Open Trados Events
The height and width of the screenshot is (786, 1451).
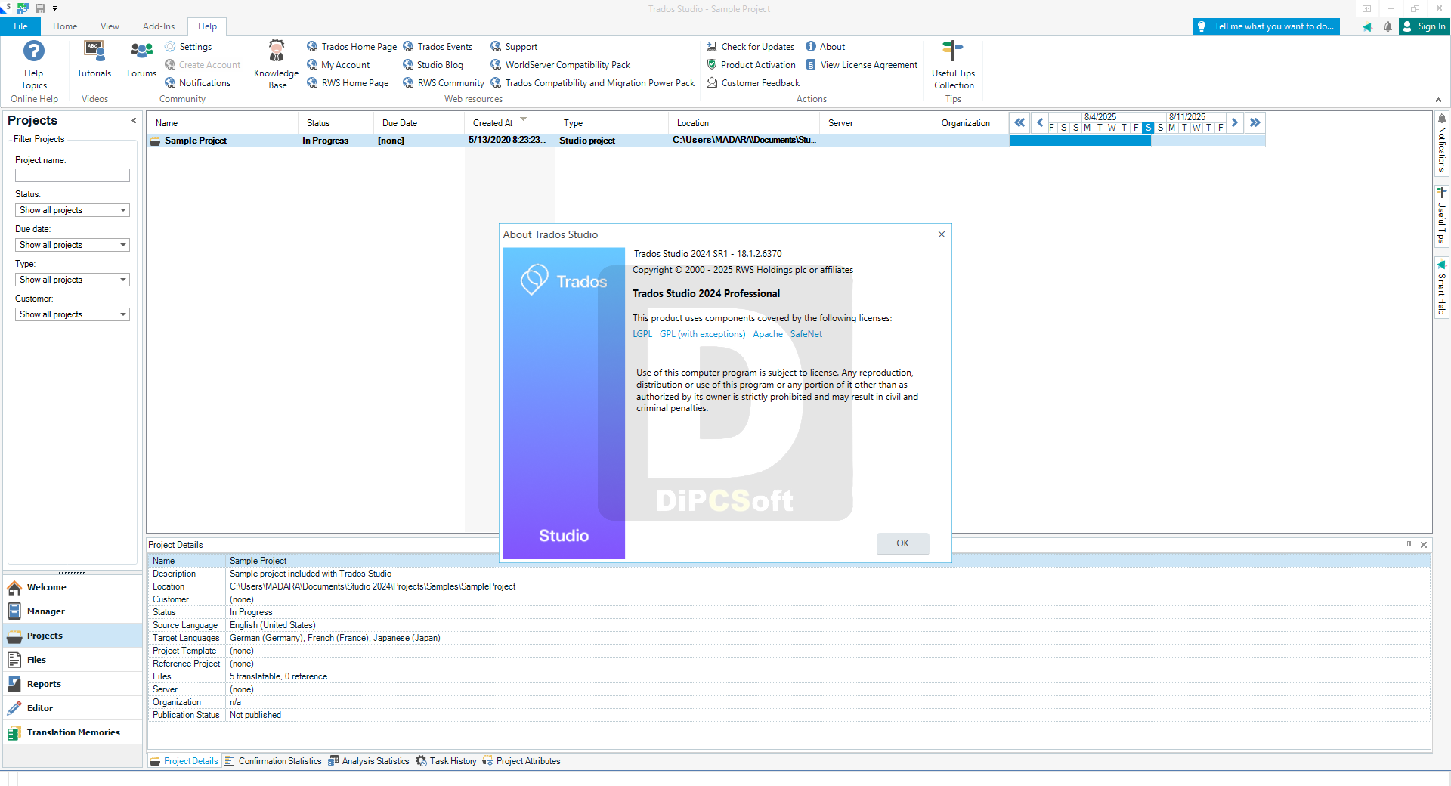(438, 47)
